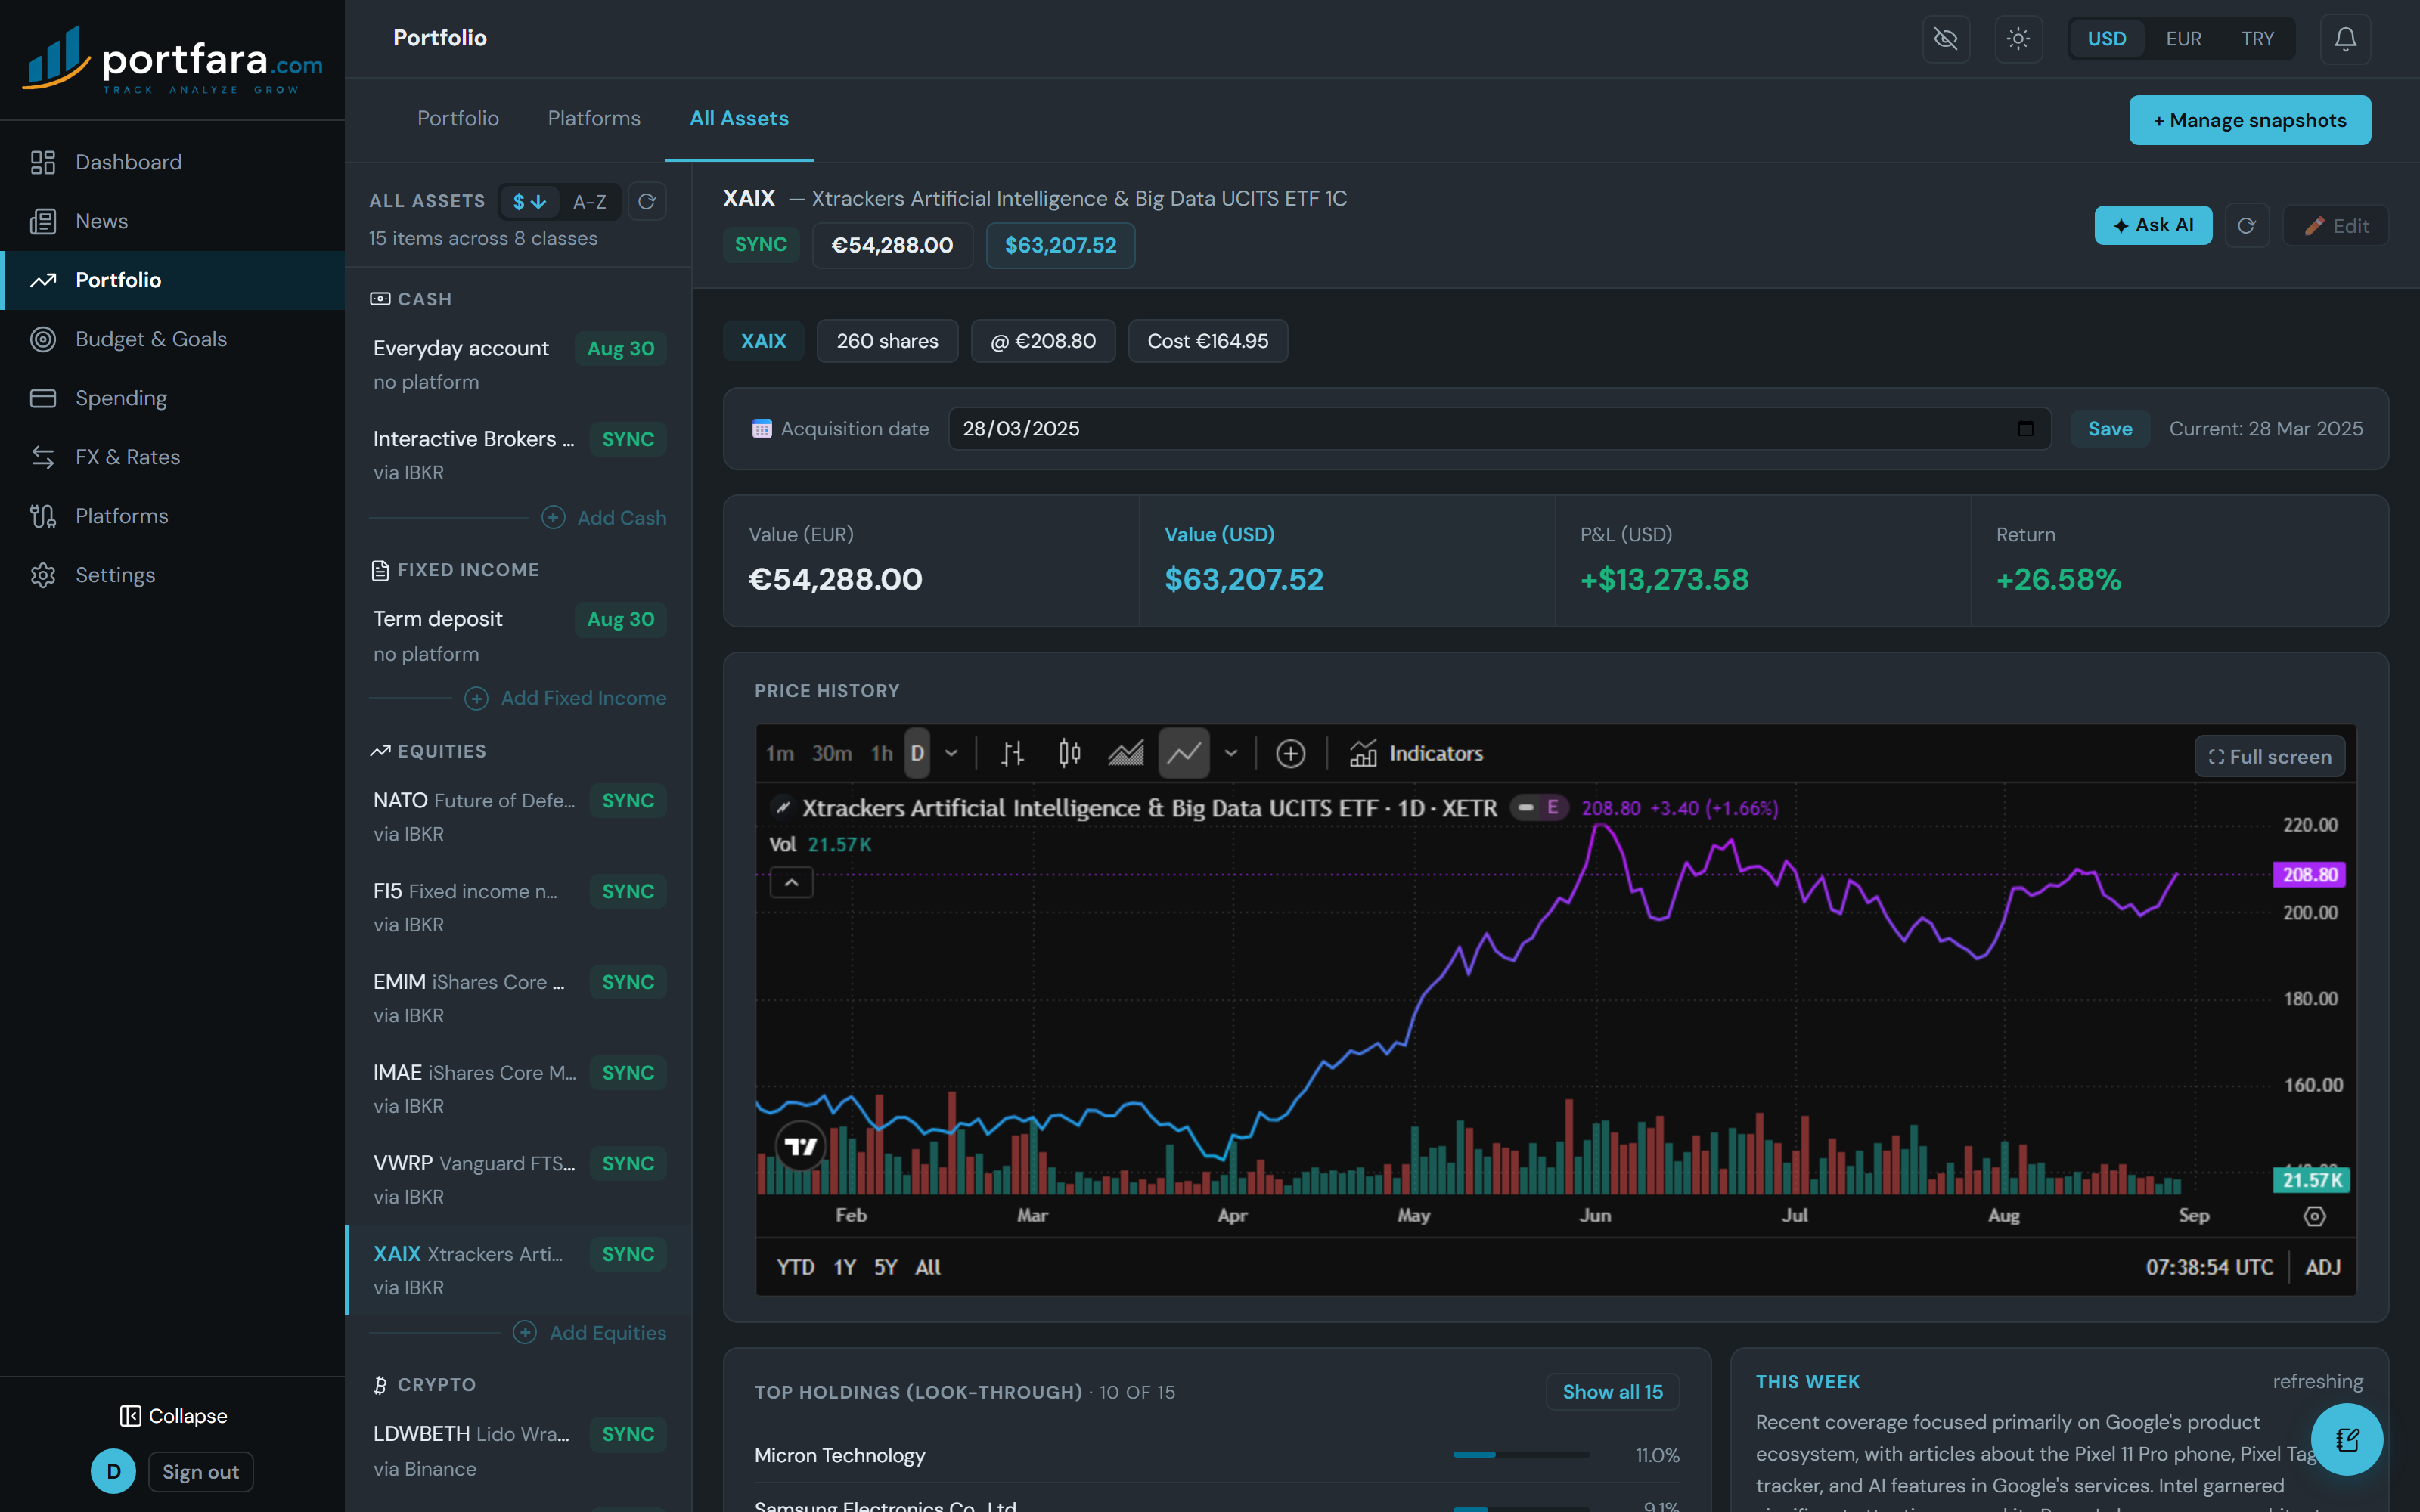Sort assets by value descending
The height and width of the screenshot is (1512, 2420).
point(529,201)
